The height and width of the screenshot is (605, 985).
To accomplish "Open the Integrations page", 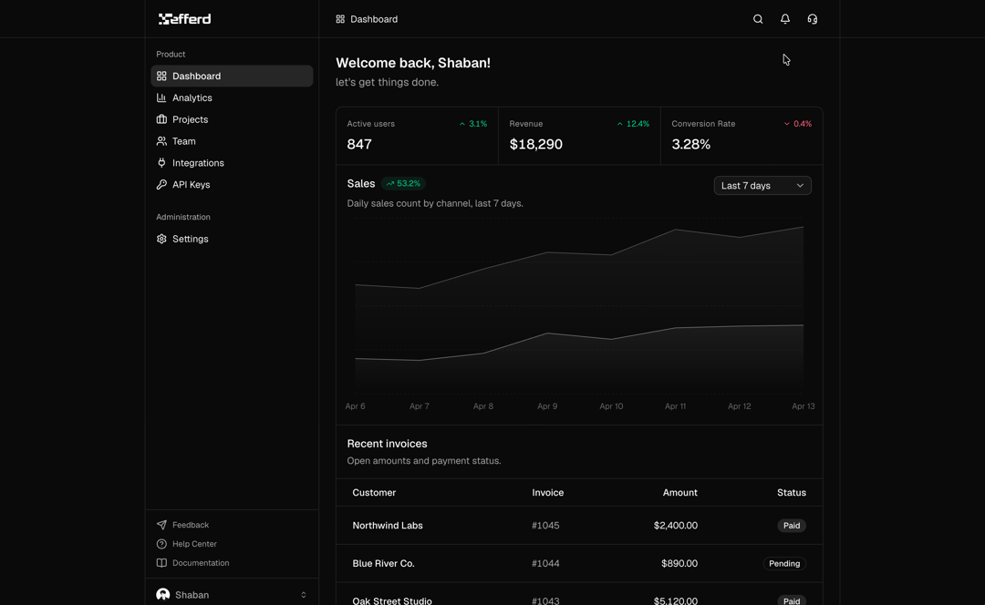I will [x=232, y=162].
